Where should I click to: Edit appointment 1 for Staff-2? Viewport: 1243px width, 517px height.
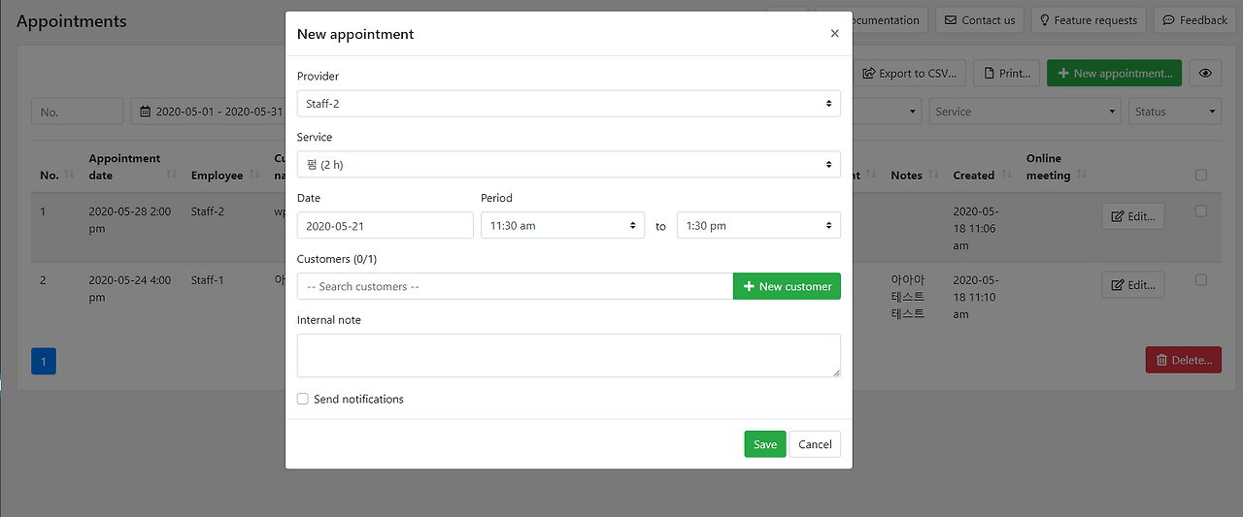(1132, 216)
